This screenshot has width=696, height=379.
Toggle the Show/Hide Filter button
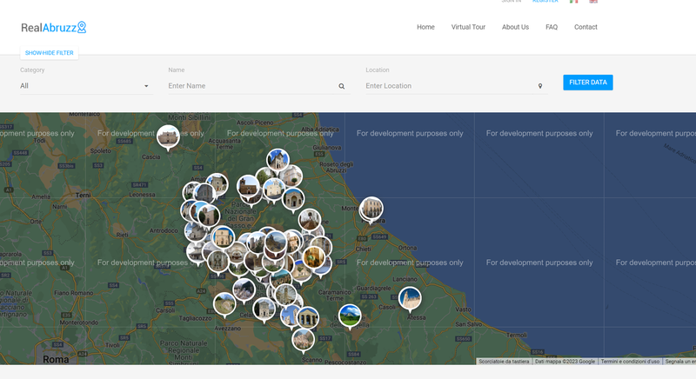pos(50,53)
